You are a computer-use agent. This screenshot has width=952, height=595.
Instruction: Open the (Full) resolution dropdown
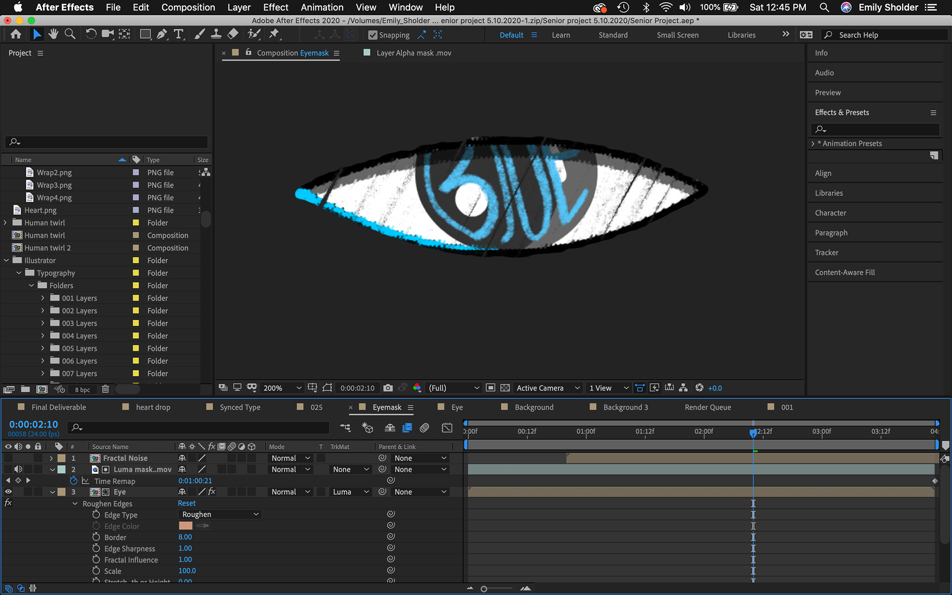coord(454,388)
